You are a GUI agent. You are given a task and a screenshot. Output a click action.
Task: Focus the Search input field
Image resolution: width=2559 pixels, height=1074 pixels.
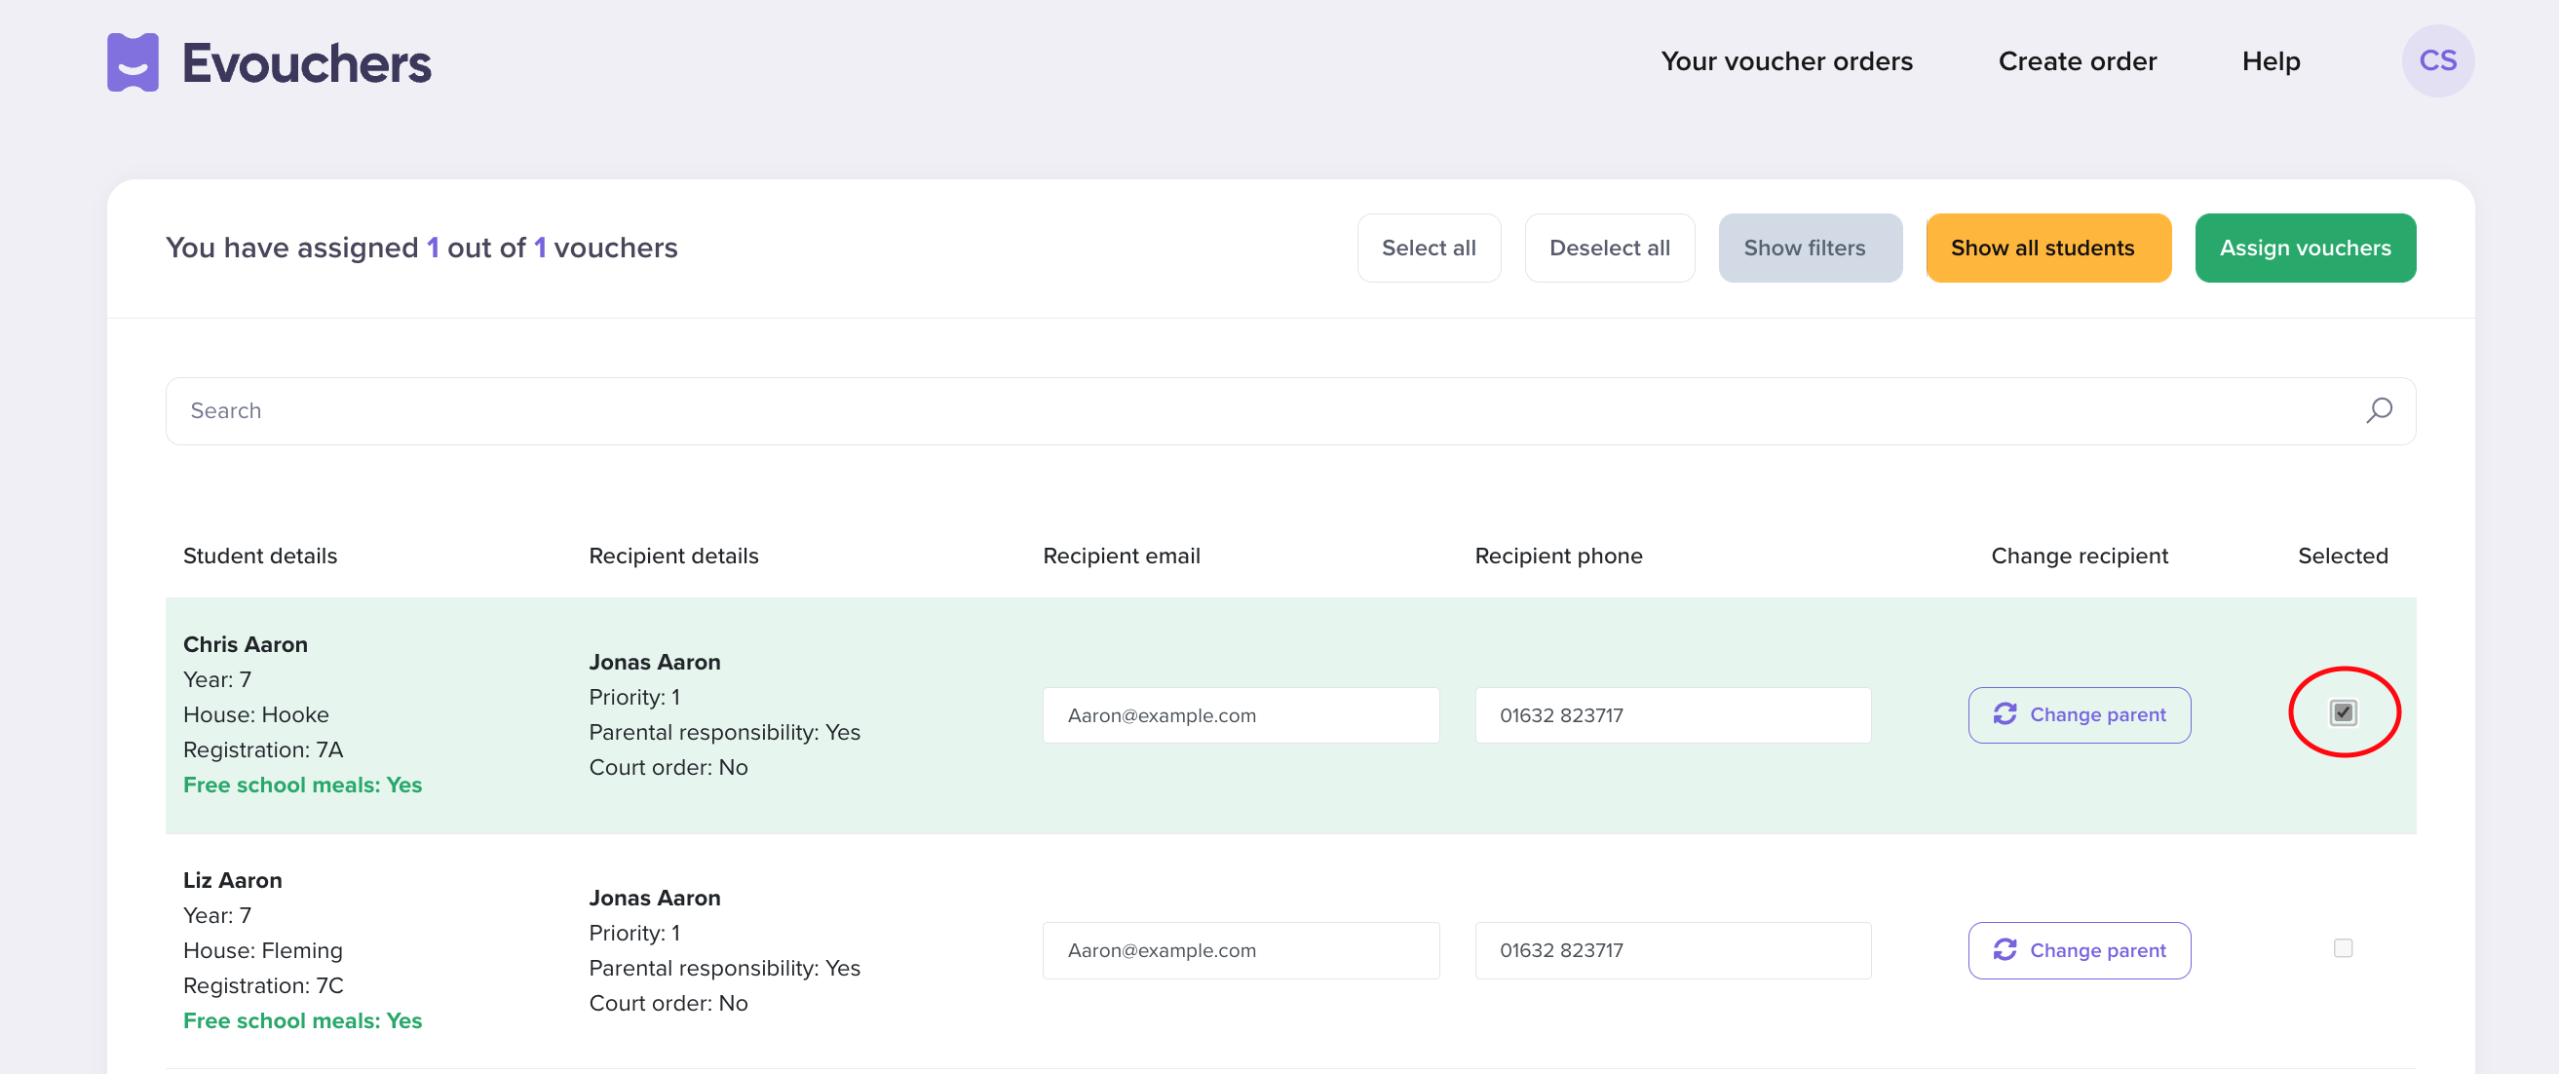click(1289, 410)
